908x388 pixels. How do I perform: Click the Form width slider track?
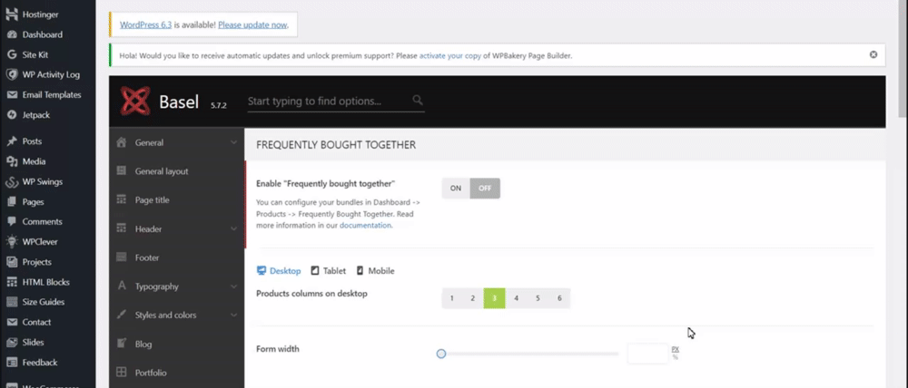coord(530,354)
